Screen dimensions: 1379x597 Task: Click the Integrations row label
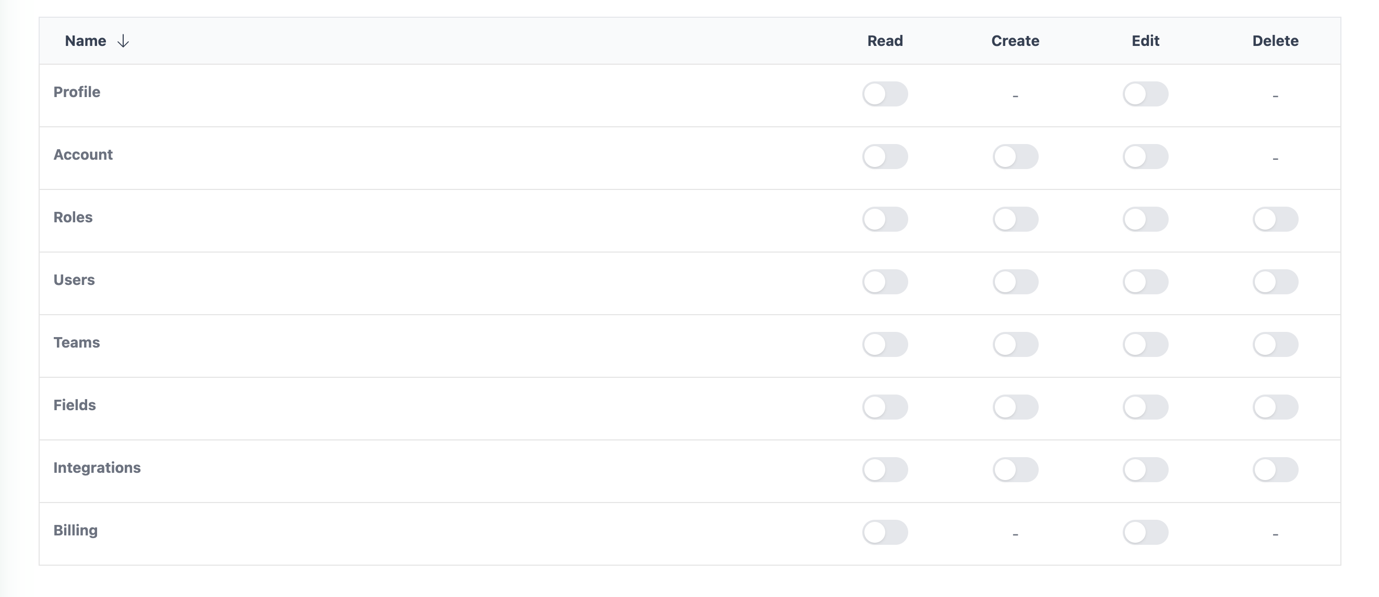[x=97, y=468]
